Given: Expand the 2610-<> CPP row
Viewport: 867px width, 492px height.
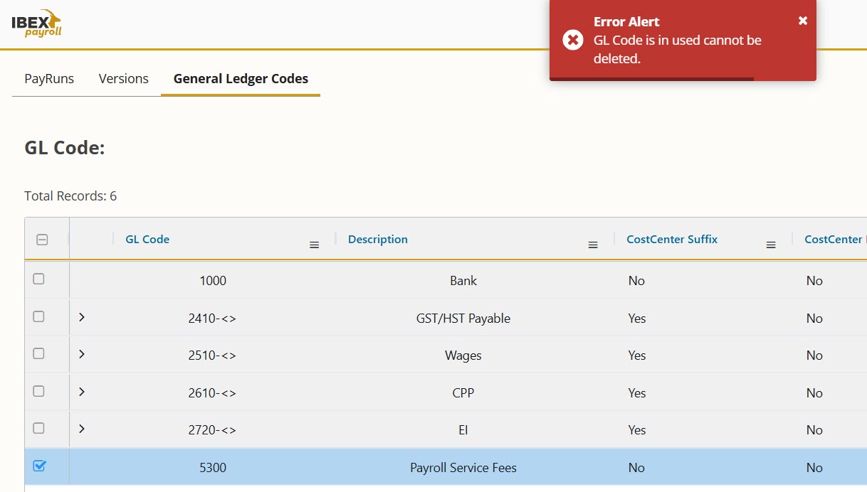Looking at the screenshot, I should (82, 392).
